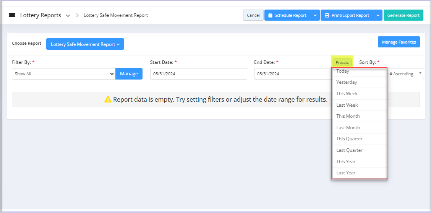This screenshot has height=213, width=431.
Task: Click the ticket icon beside Lottery Reports
Action: click(x=12, y=15)
